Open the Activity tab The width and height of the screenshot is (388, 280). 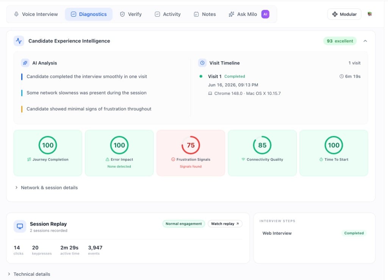[x=168, y=14]
